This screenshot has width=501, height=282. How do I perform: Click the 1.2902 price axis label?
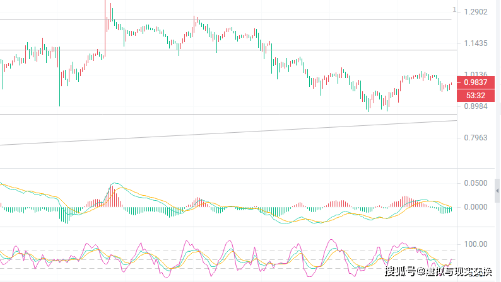475,12
